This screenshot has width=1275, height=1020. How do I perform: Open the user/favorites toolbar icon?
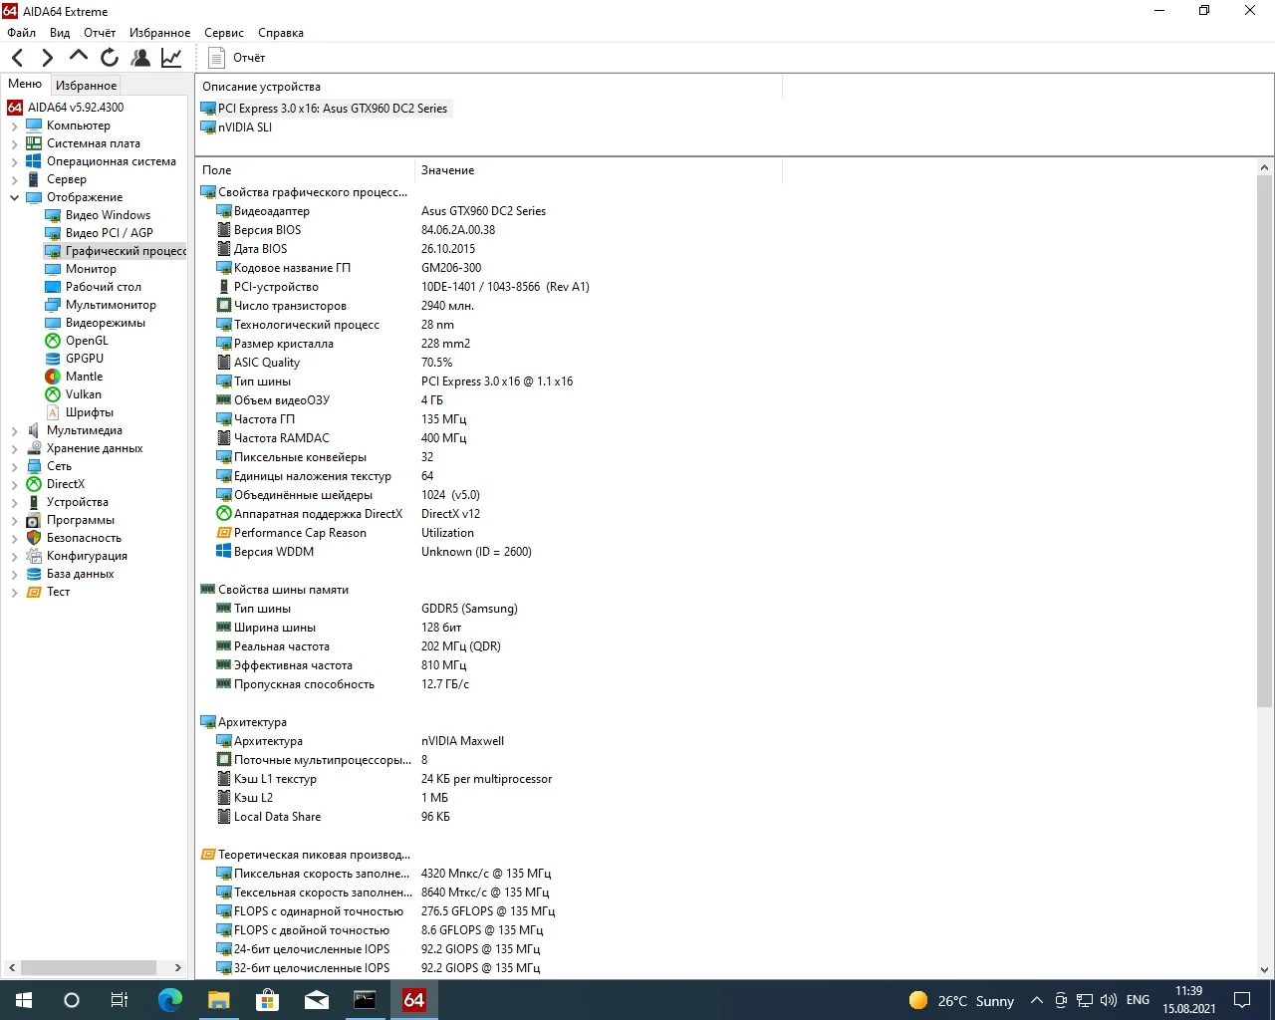140,58
